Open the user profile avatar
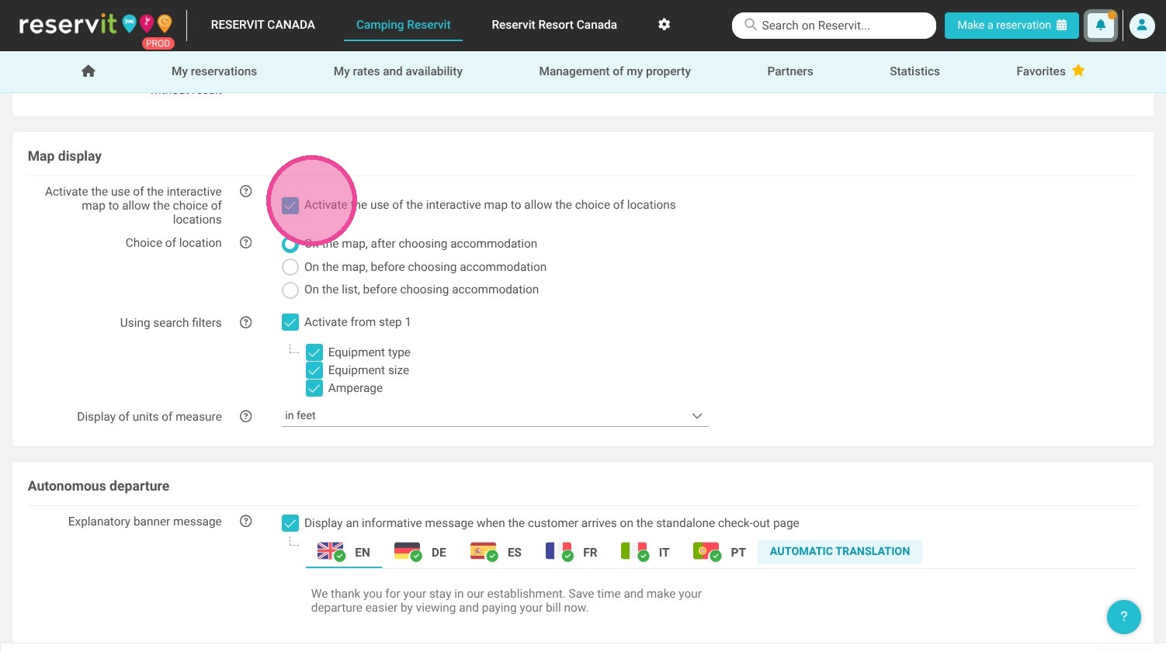 point(1142,25)
